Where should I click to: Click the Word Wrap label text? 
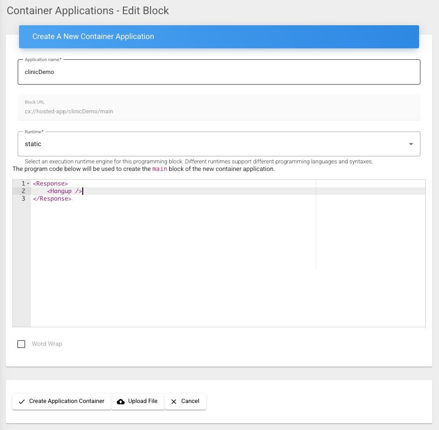[x=47, y=344]
